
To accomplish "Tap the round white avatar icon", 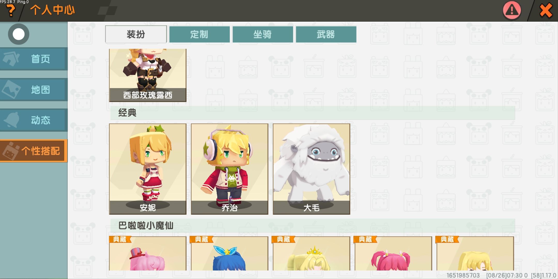I will tap(19, 34).
